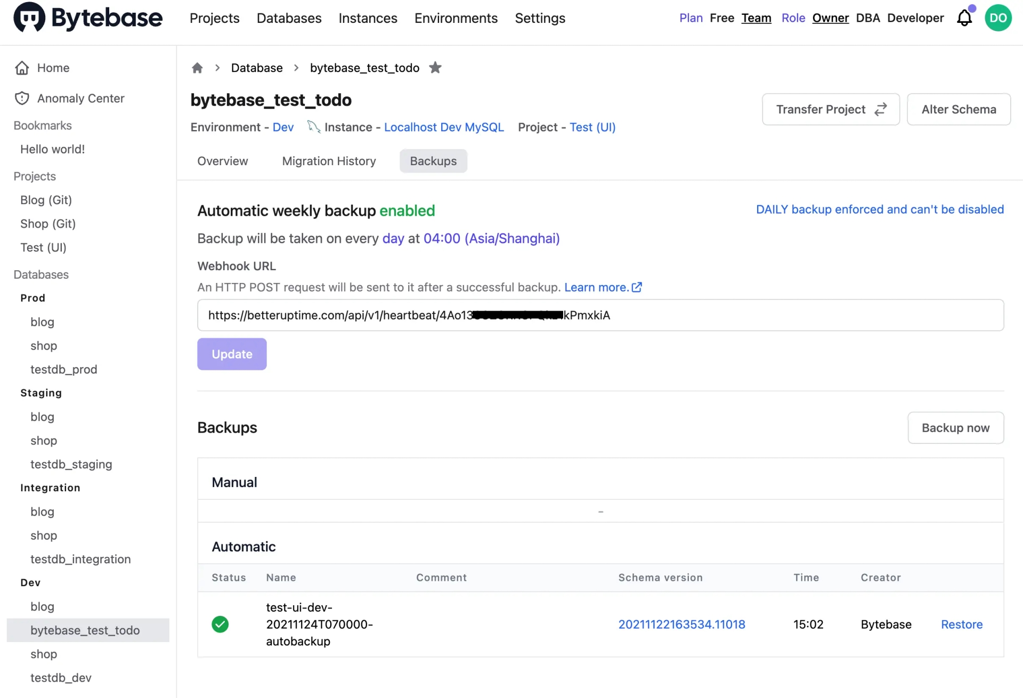Expand the Dev databases section
This screenshot has height=698, width=1023.
click(x=29, y=581)
